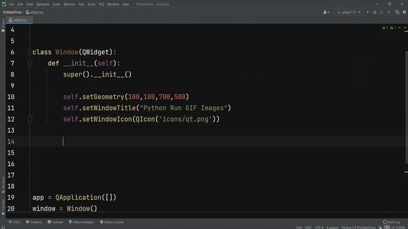Go to previous highlighted error arrow
This screenshot has width=408, height=229.
click(400, 28)
